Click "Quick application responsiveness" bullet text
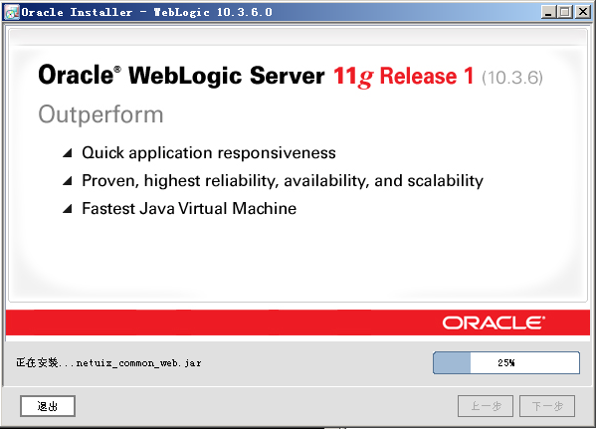The image size is (596, 429). click(x=209, y=153)
